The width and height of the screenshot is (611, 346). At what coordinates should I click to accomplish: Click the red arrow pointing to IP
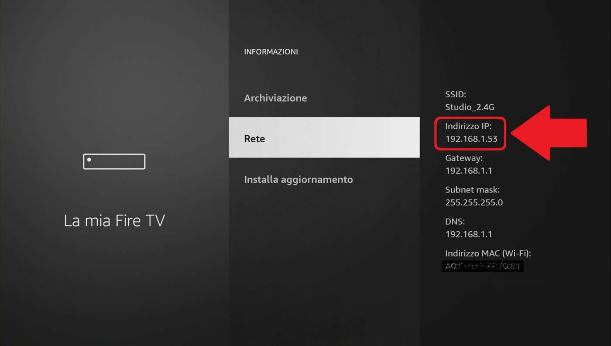[549, 133]
